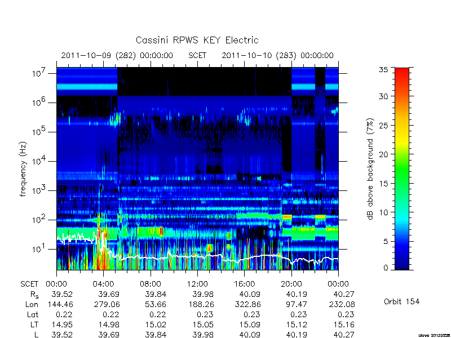Screen dimensions: 451x338
Task: Click the LT value 15.09
Action: pos(250,325)
